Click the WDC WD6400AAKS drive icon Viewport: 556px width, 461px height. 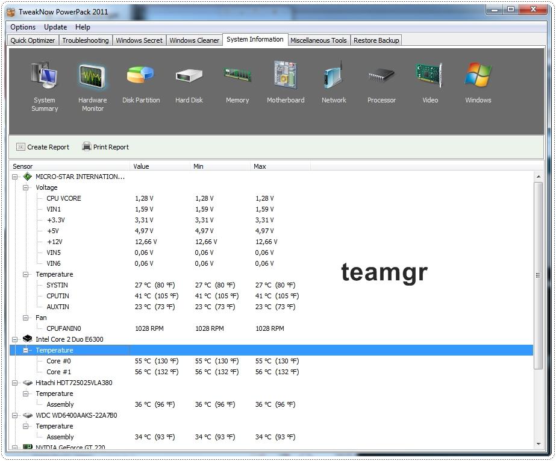[28, 415]
